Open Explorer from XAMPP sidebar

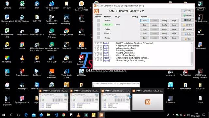coord(187,25)
